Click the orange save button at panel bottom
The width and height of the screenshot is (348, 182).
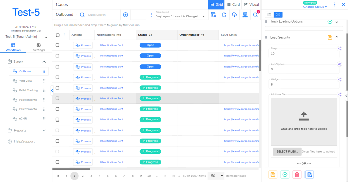pos(273,175)
